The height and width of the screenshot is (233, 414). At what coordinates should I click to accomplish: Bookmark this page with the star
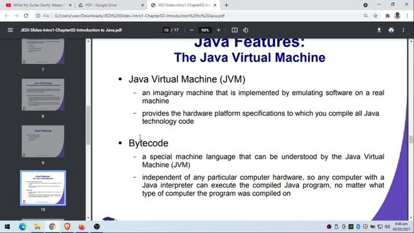[375, 16]
